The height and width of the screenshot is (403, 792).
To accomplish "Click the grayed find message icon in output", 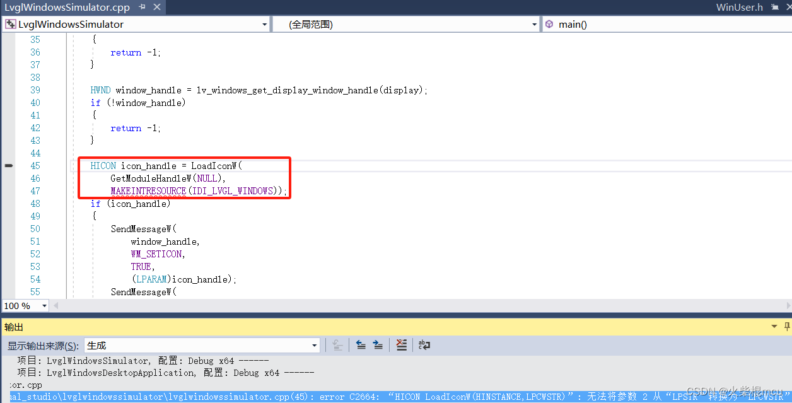I will pyautogui.click(x=337, y=344).
